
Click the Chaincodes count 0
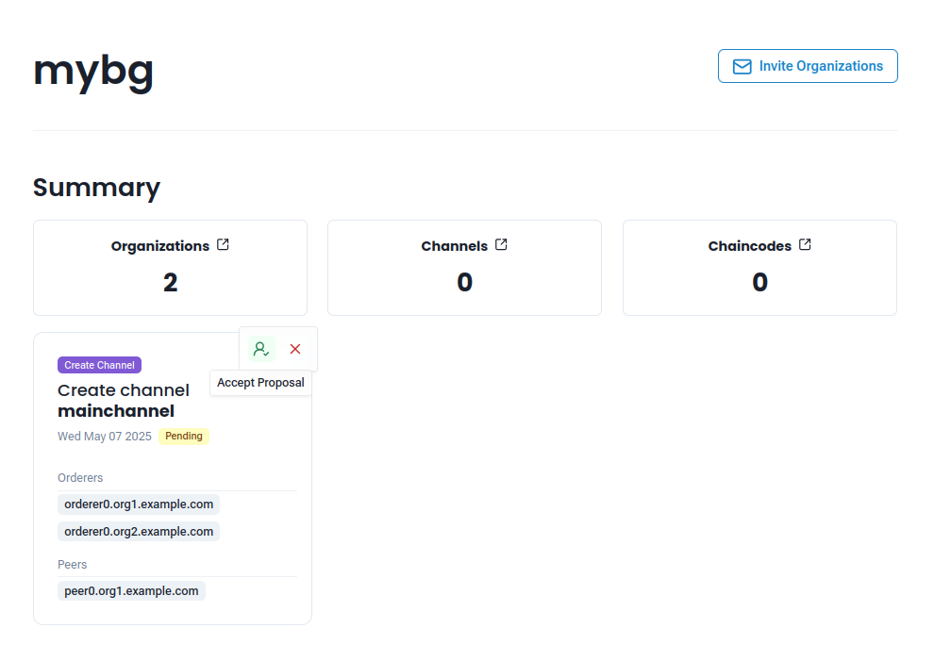(759, 282)
